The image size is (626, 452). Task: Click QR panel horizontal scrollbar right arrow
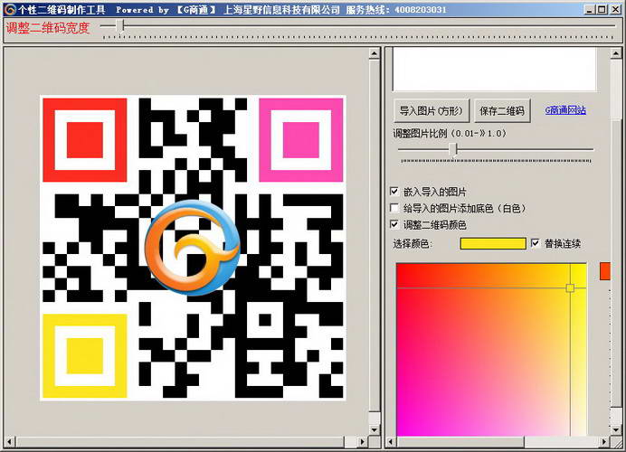coord(363,442)
